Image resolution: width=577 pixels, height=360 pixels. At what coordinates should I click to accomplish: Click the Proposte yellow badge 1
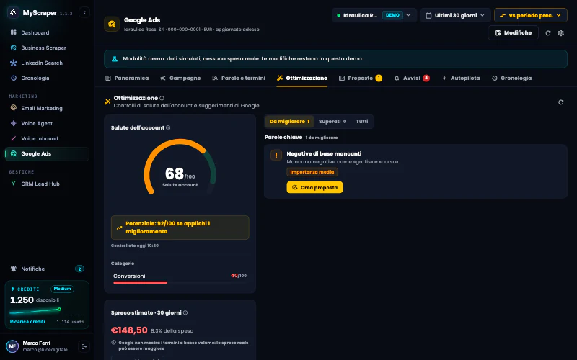pos(379,78)
